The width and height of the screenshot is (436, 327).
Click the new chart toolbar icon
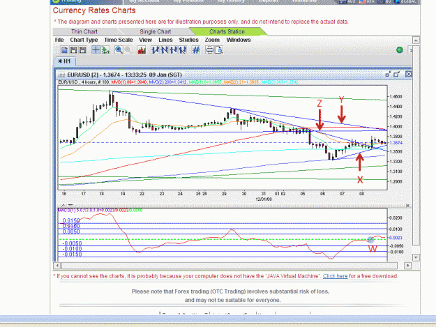click(64, 50)
